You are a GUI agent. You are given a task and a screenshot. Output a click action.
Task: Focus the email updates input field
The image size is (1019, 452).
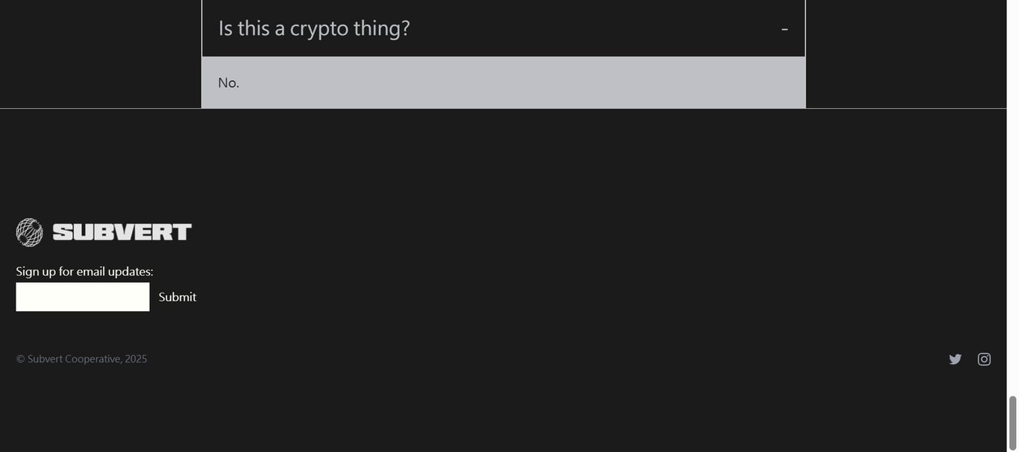(x=83, y=297)
